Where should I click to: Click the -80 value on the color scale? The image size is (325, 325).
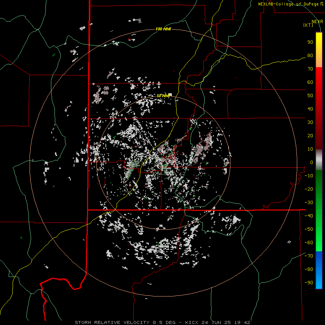[x=309, y=269]
